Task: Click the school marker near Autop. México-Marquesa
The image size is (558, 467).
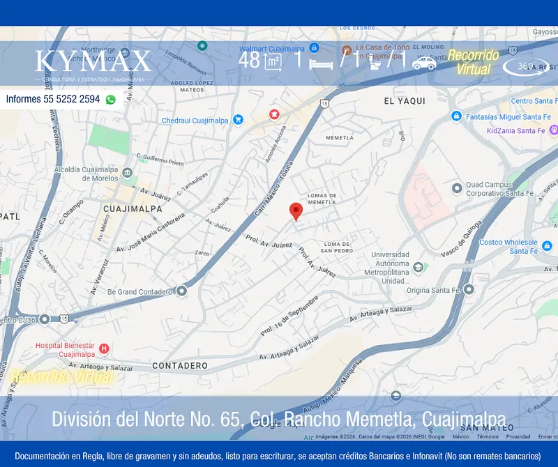Action: click(395, 395)
